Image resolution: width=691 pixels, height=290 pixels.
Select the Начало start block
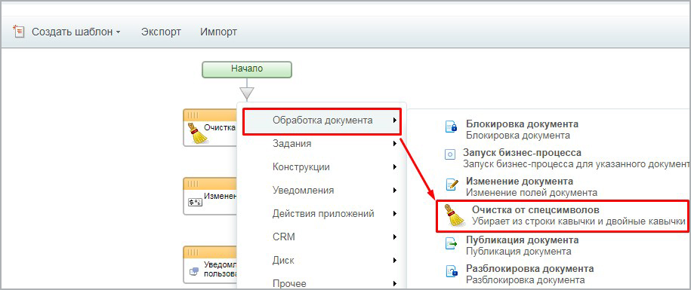[x=247, y=69]
